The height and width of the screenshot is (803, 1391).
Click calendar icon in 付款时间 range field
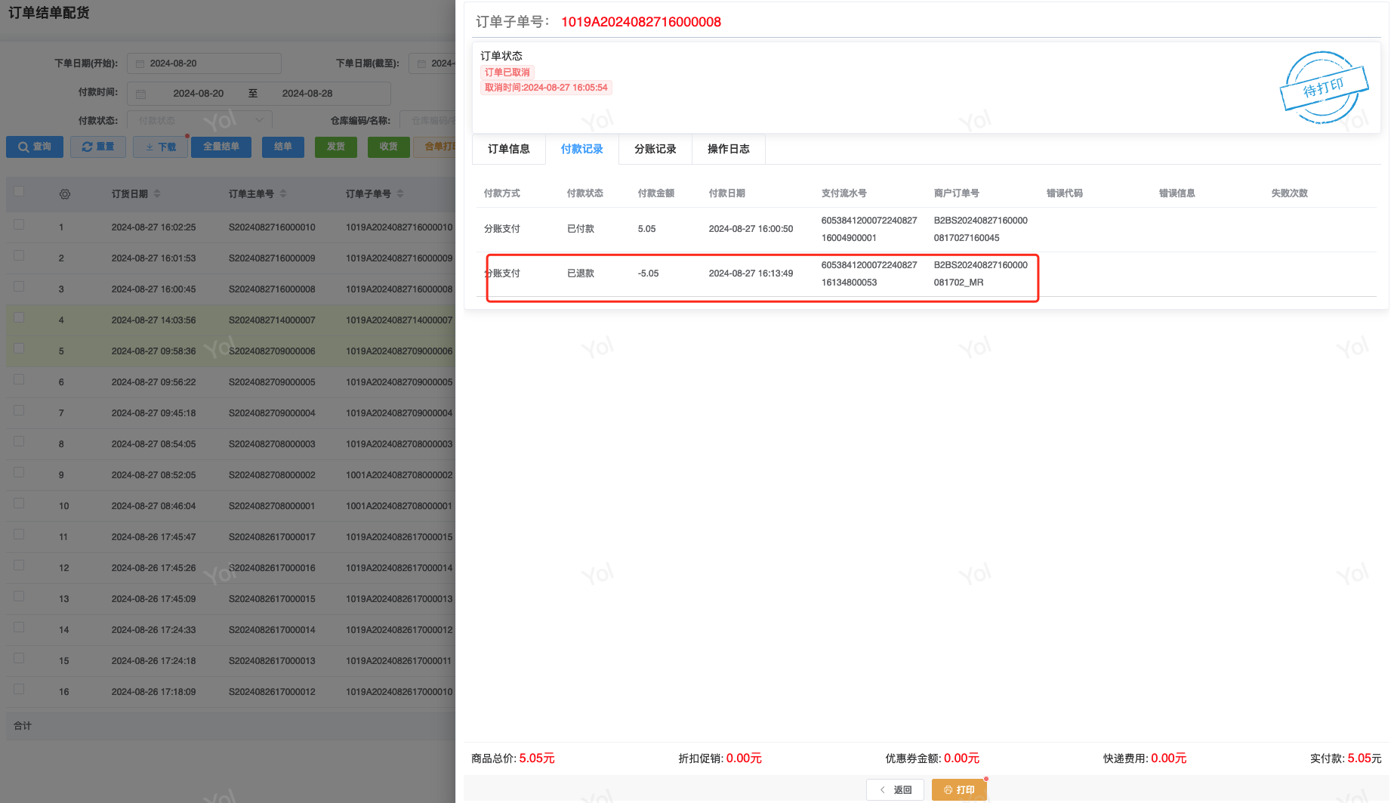[140, 94]
